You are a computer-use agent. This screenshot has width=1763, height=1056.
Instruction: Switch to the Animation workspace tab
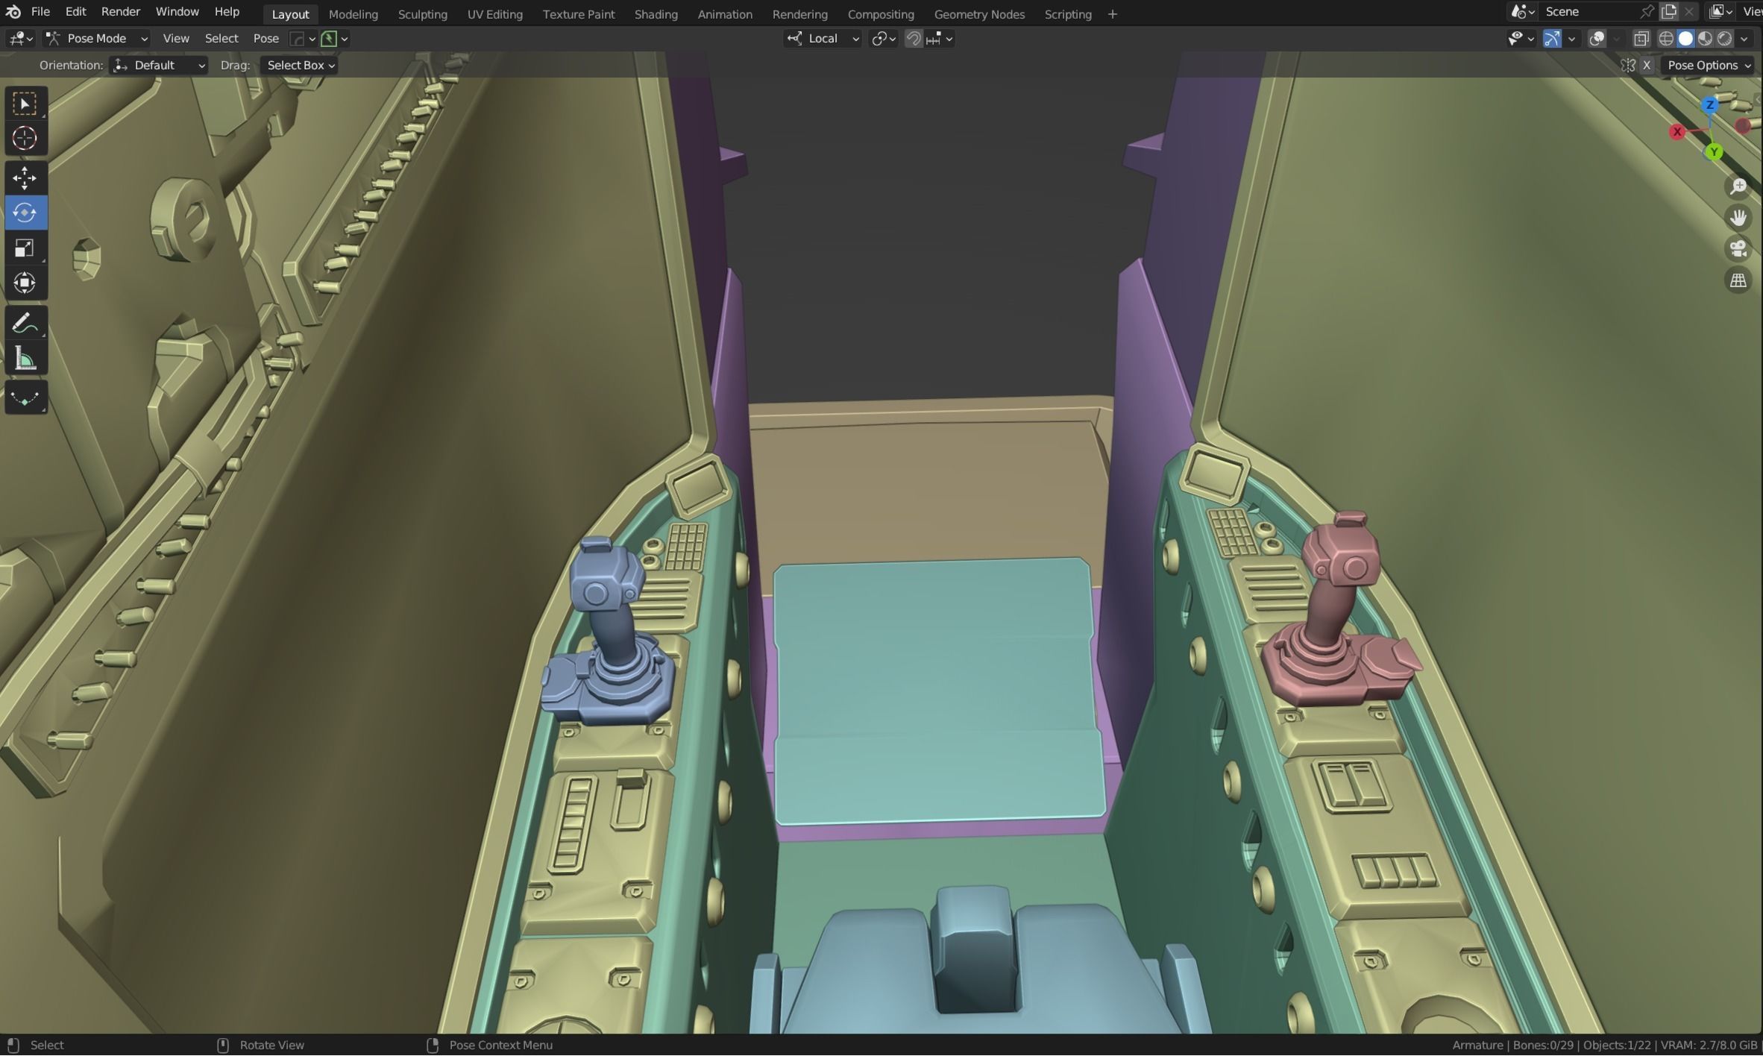[724, 14]
